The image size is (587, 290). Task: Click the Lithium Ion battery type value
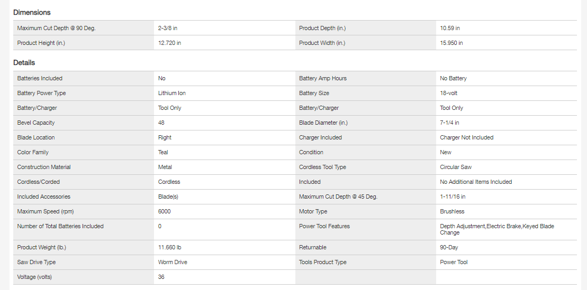pos(172,93)
